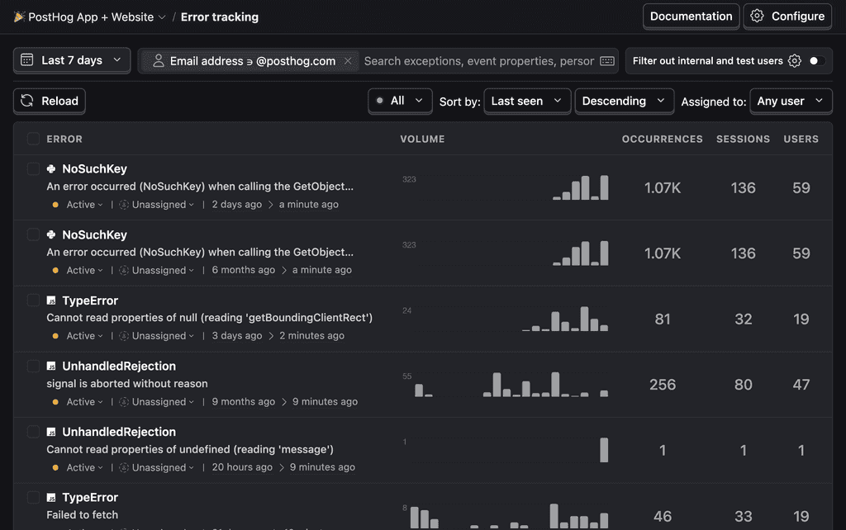Screen dimensions: 846x530
Task: Open the keyboard shortcut icon in search field
Action: pos(606,60)
